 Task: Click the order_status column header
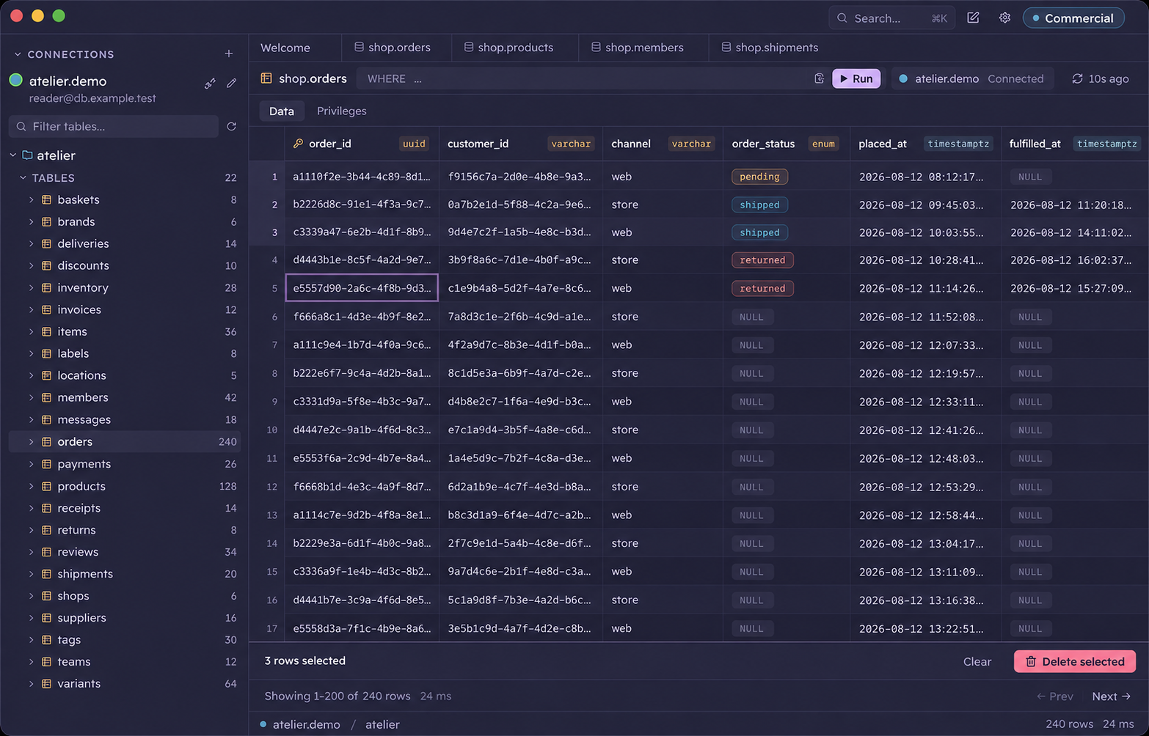(786, 144)
